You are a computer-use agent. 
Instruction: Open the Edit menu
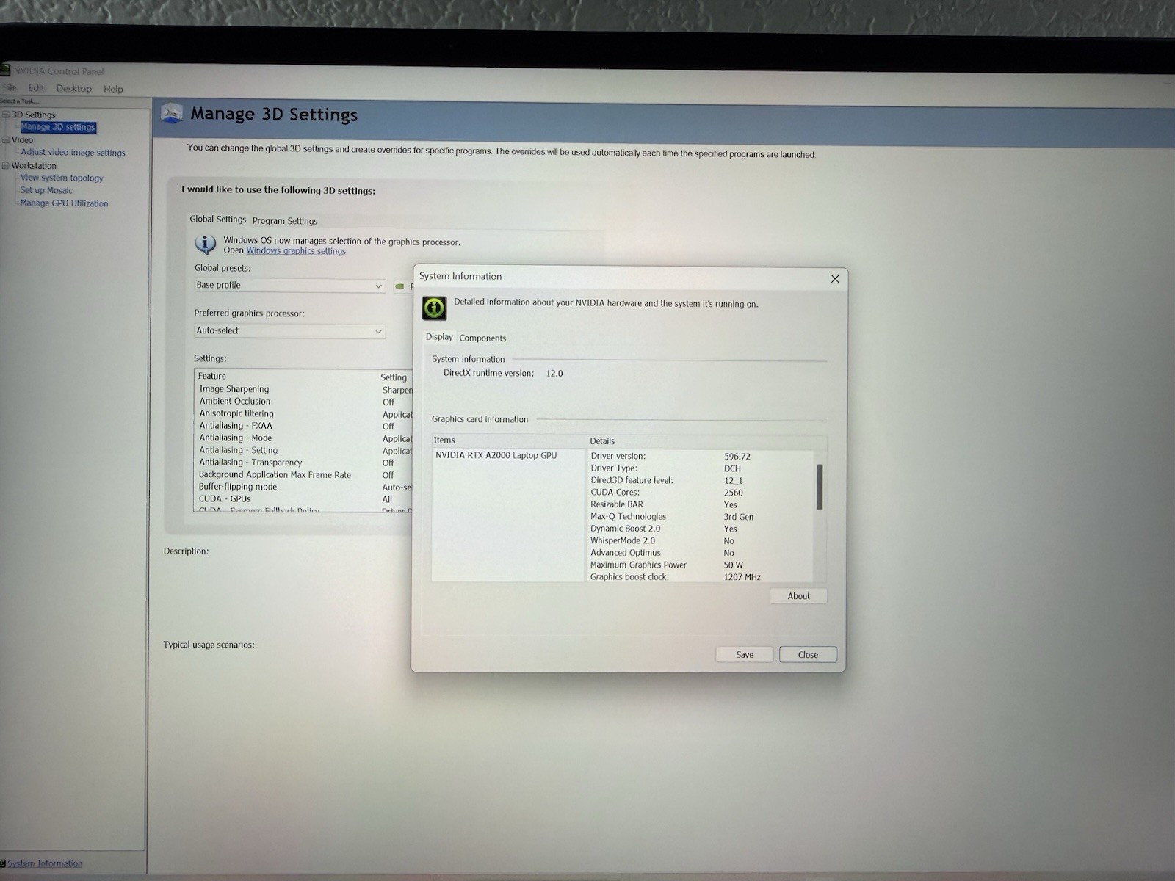36,88
